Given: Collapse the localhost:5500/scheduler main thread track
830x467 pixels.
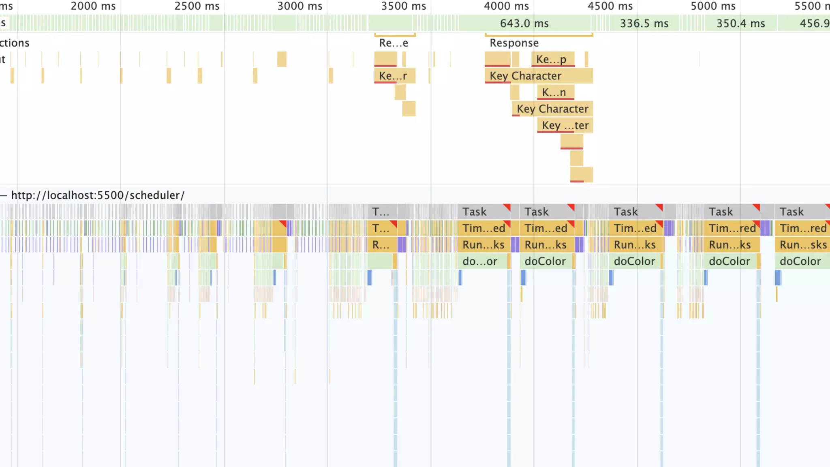Looking at the screenshot, I should point(4,196).
